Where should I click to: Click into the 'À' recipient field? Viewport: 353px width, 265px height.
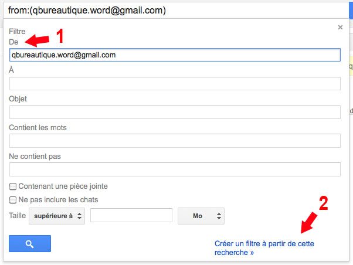(x=175, y=83)
